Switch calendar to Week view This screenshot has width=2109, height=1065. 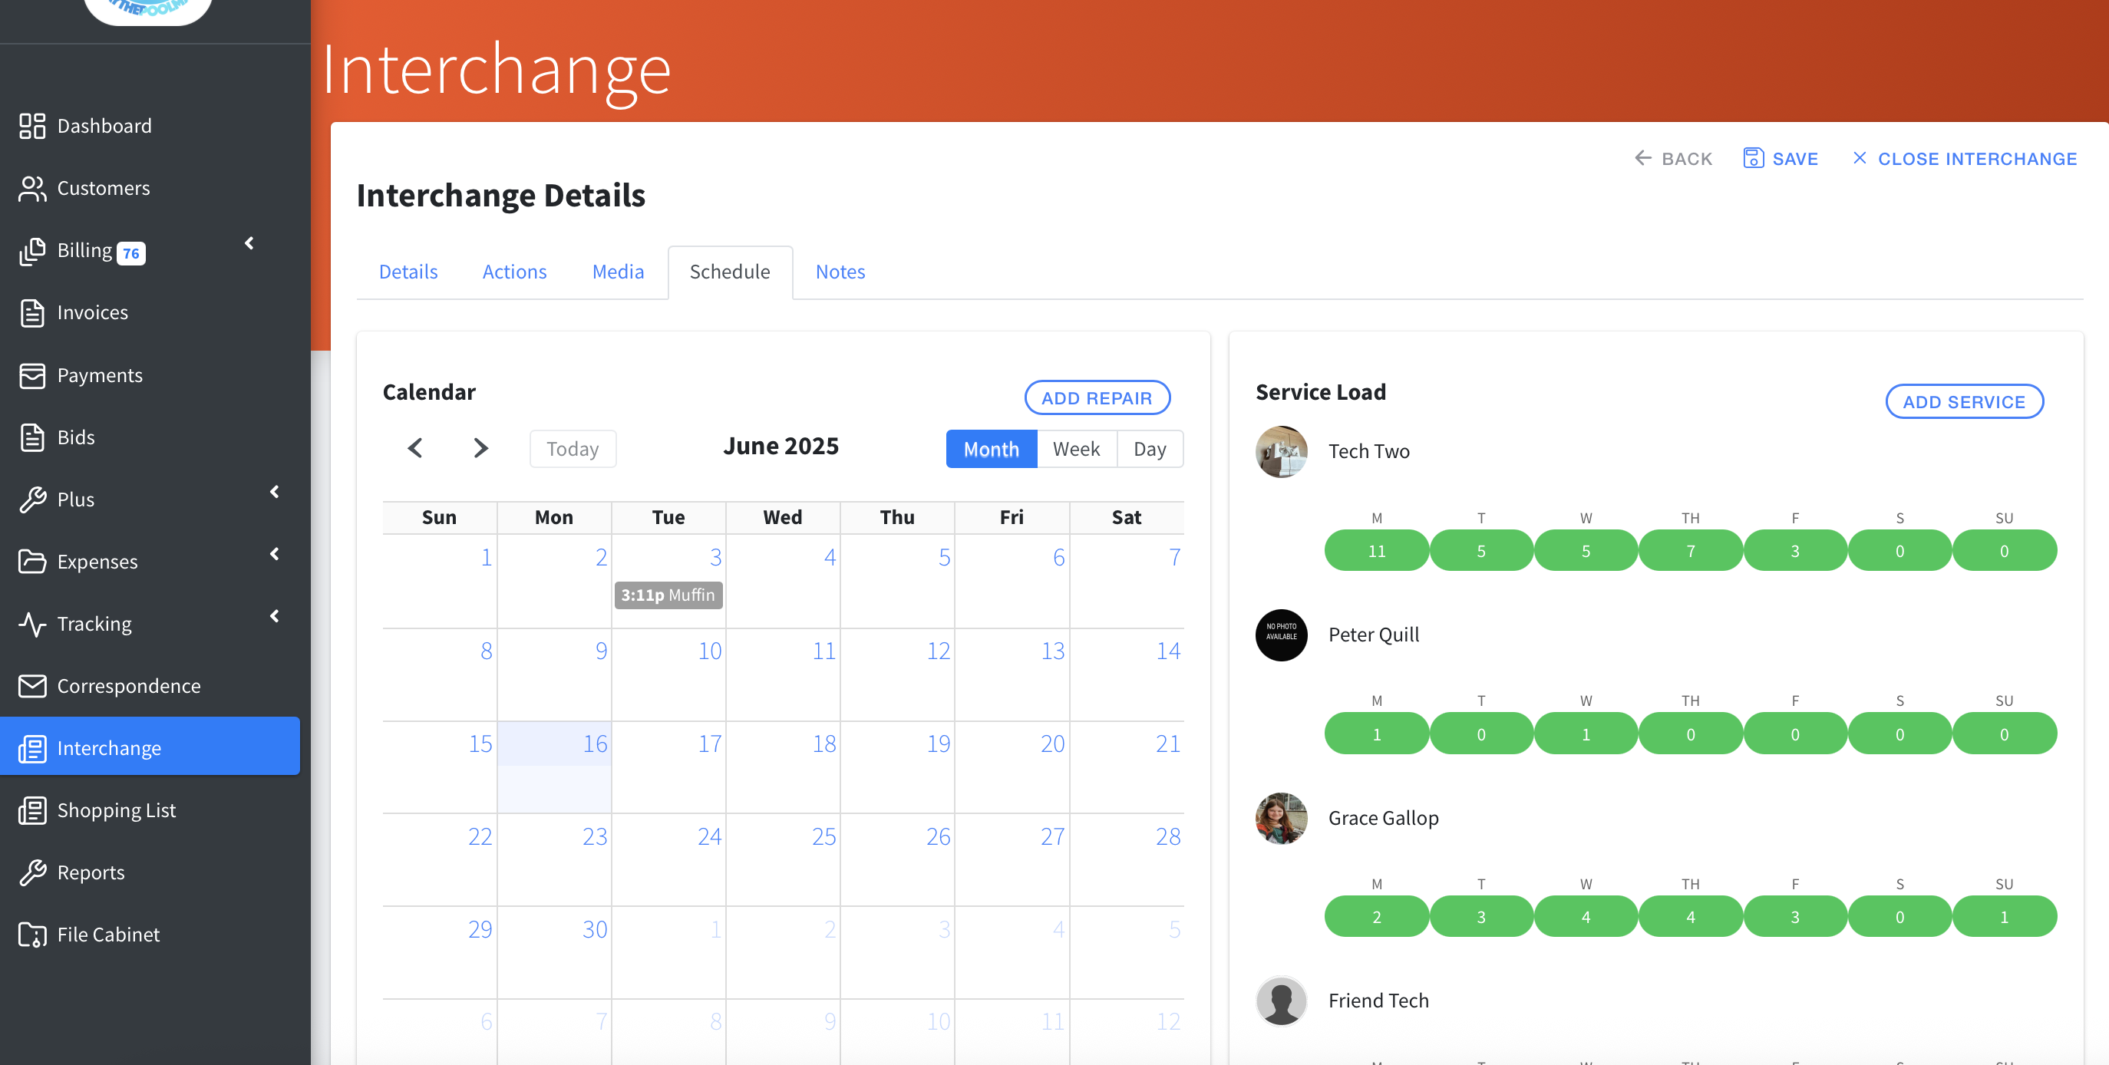[x=1076, y=449]
